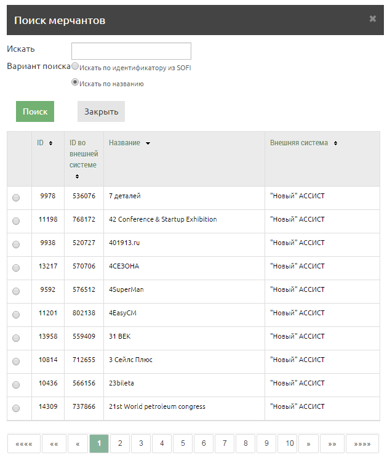Select search by SOFI identifier option
This screenshot has width=387, height=468.
coord(75,66)
